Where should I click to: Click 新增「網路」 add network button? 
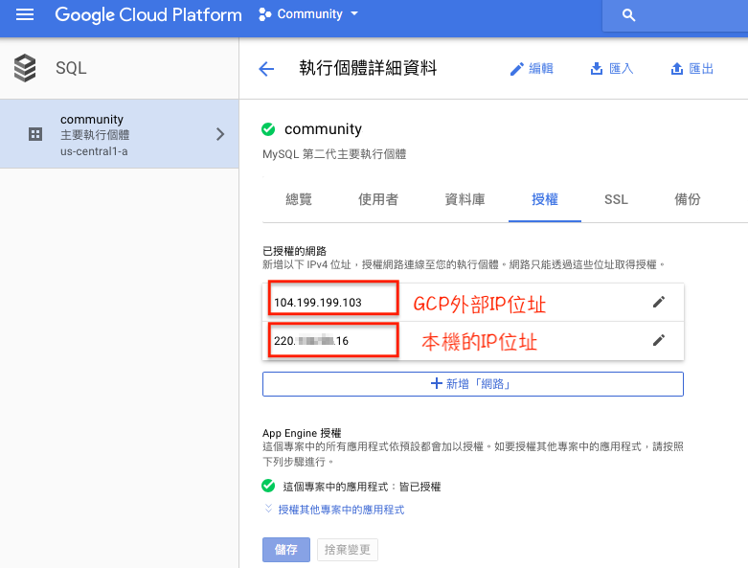pyautogui.click(x=473, y=384)
